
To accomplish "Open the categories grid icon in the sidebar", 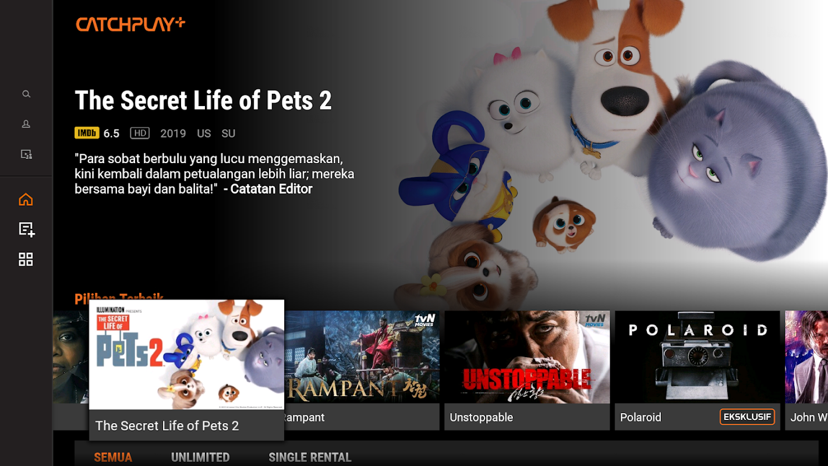I will click(x=26, y=259).
